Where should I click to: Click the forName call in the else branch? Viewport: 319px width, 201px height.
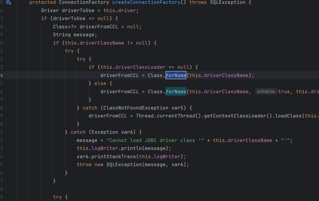176,91
